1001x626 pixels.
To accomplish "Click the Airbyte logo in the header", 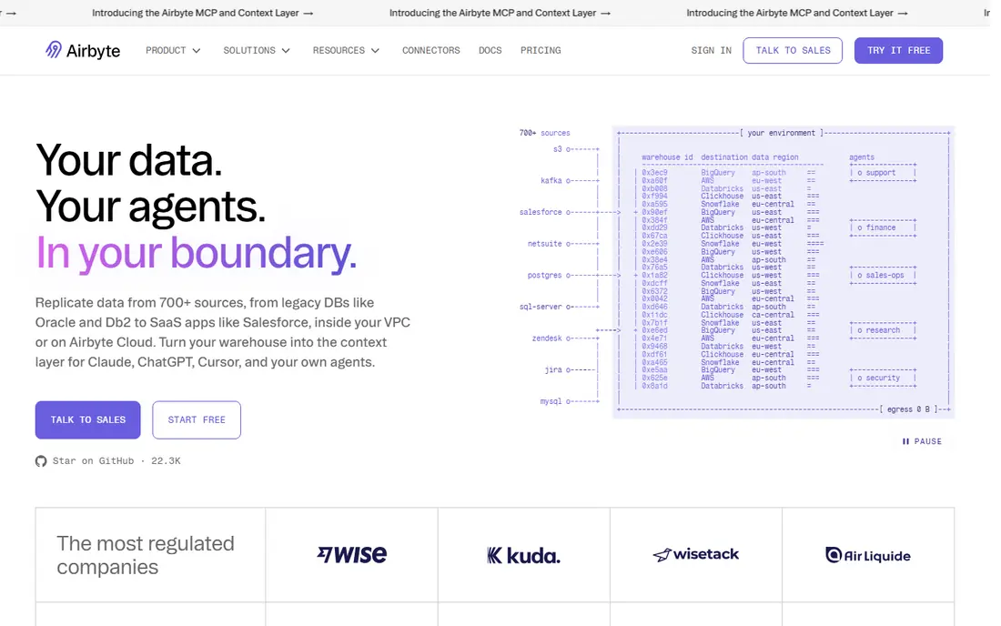I will tap(83, 50).
